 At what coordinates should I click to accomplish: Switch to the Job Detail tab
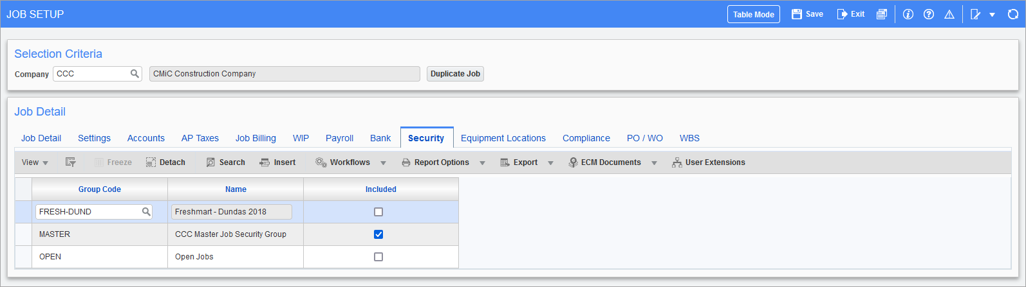41,138
